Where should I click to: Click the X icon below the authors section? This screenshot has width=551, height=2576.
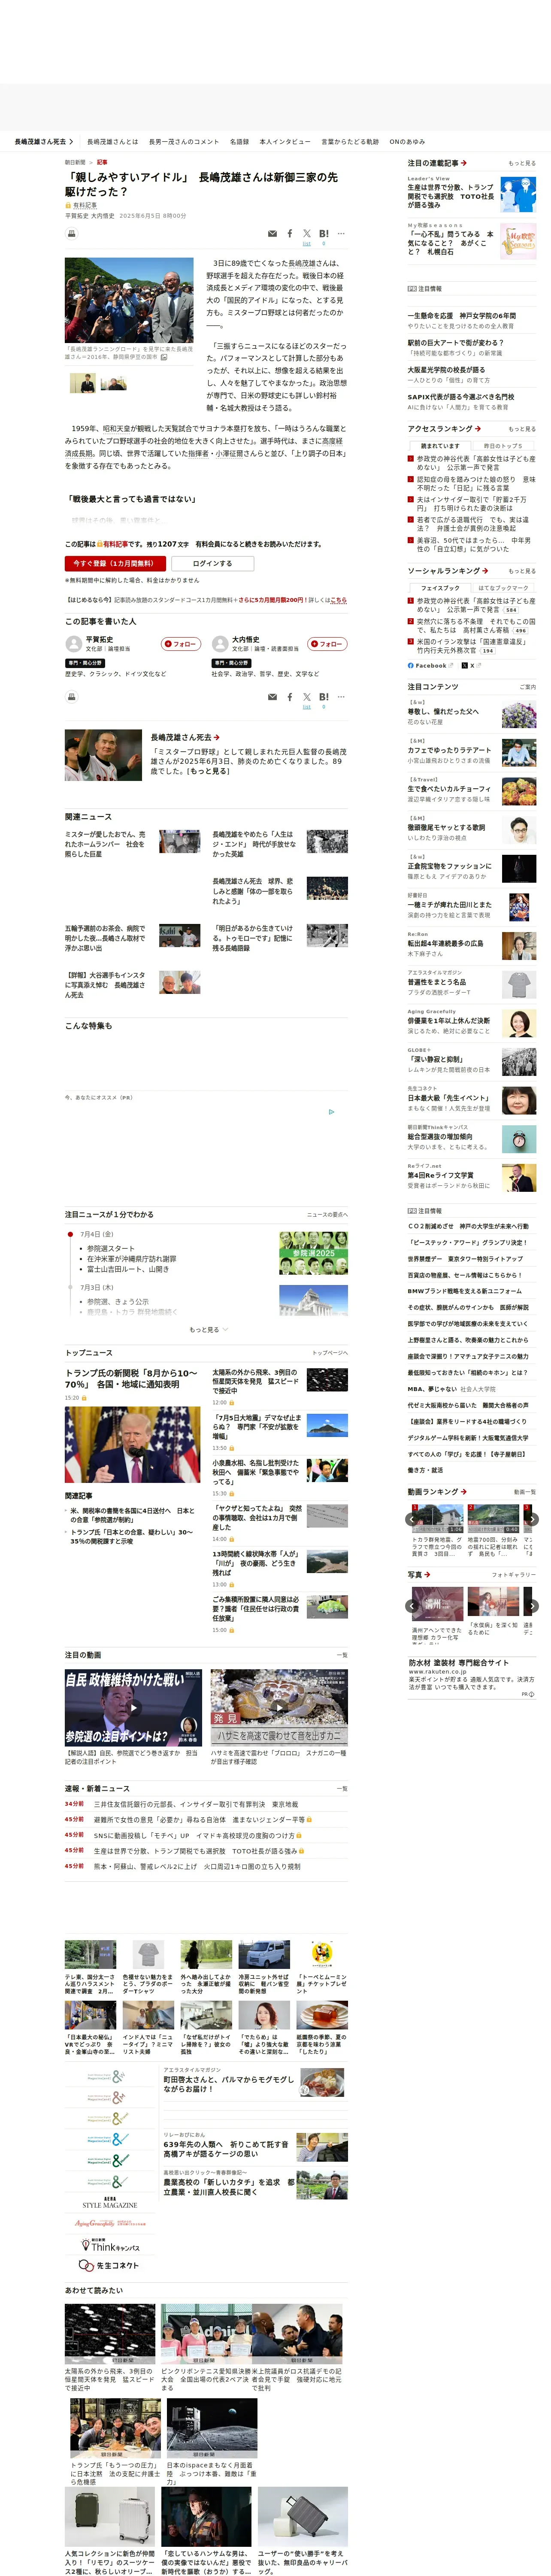coord(307,697)
